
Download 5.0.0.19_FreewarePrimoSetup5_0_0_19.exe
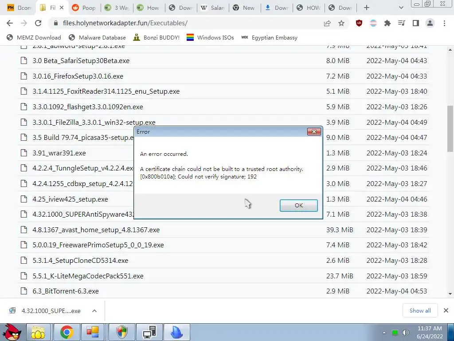(x=98, y=245)
